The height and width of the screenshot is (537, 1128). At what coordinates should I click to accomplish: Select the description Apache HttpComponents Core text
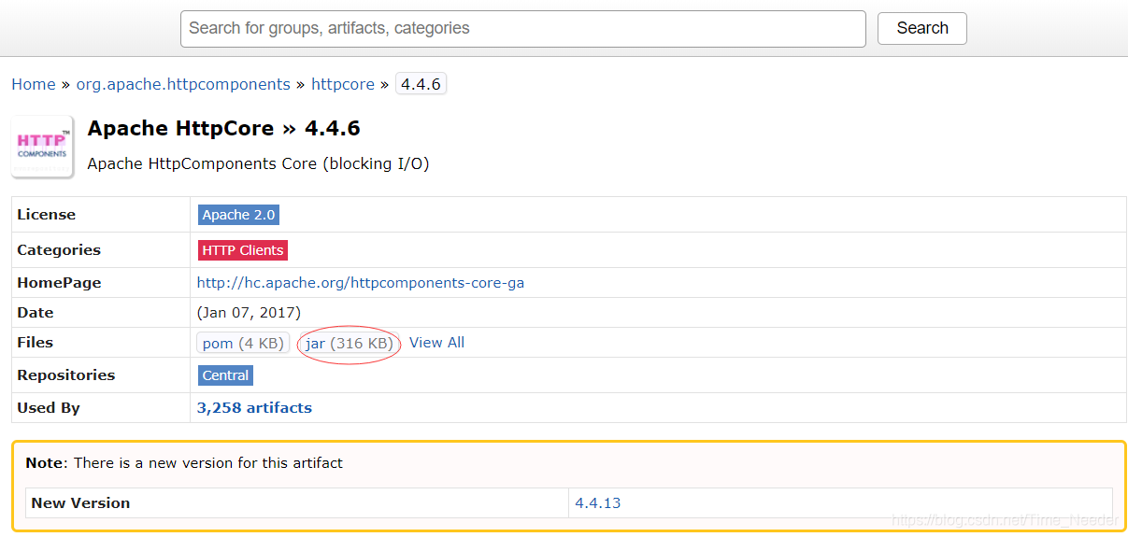click(x=258, y=164)
